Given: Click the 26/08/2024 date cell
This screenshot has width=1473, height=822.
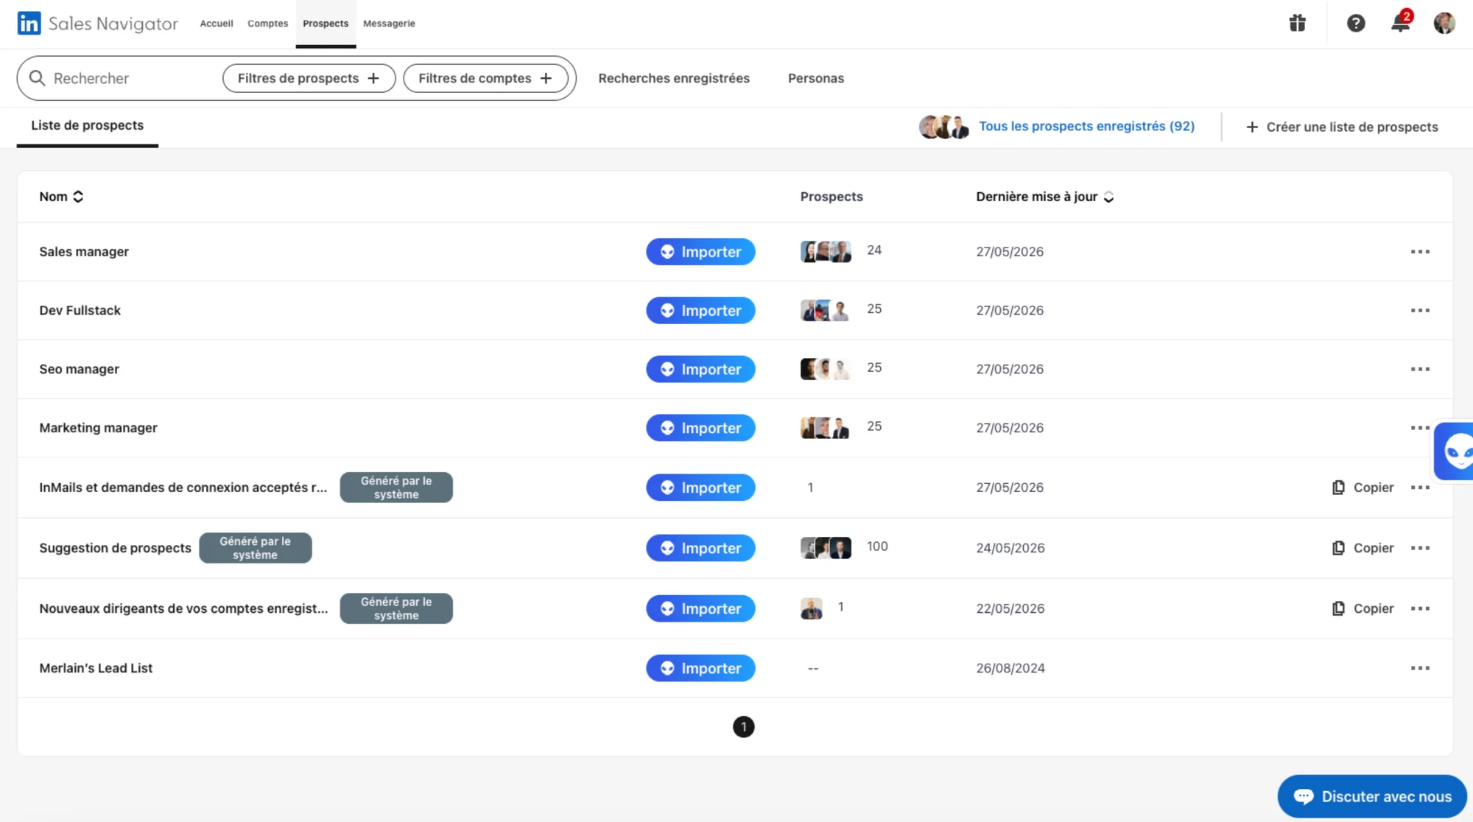Looking at the screenshot, I should click(1010, 668).
